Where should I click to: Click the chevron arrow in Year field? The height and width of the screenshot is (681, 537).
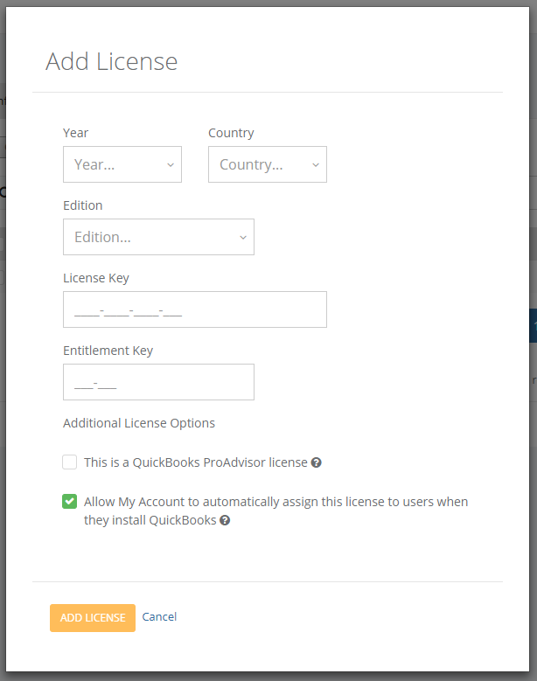click(170, 164)
